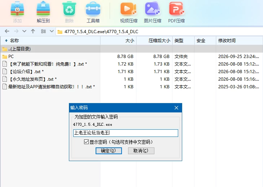Image resolution: width=263 pixels, height=187 pixels.
Task: Select the PC folder row
Action: tap(131, 57)
